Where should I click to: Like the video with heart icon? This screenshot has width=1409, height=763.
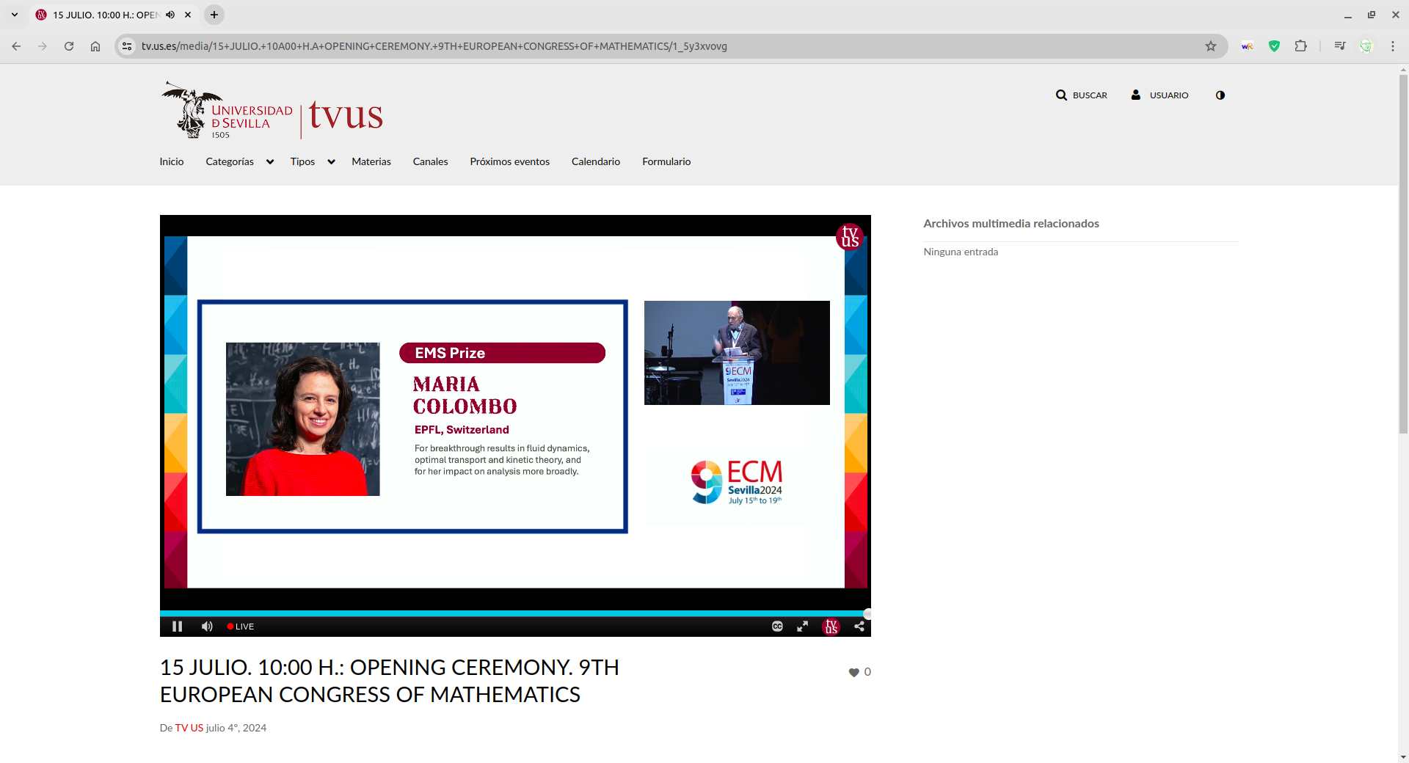(x=853, y=672)
